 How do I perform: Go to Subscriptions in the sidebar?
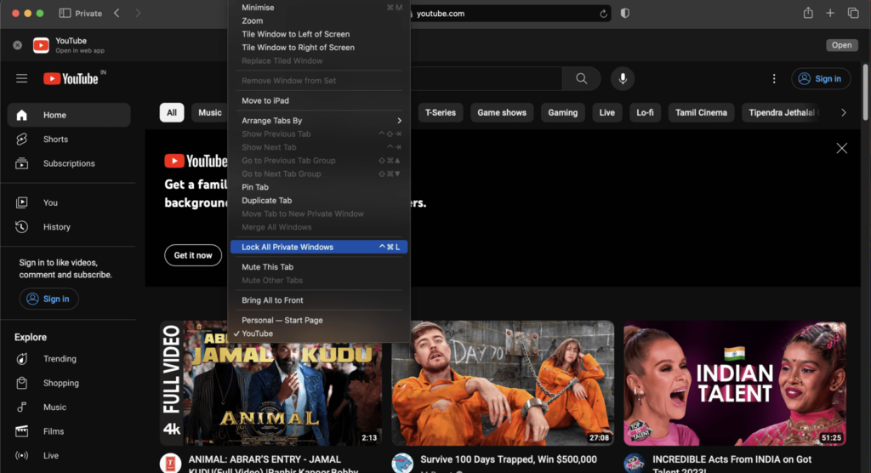pos(69,163)
